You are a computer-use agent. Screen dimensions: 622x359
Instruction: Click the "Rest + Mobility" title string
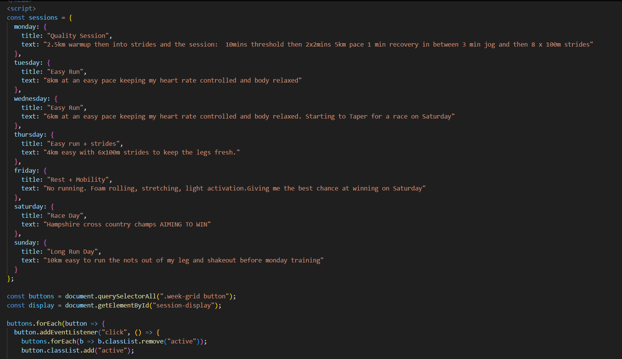pyautogui.click(x=78, y=179)
